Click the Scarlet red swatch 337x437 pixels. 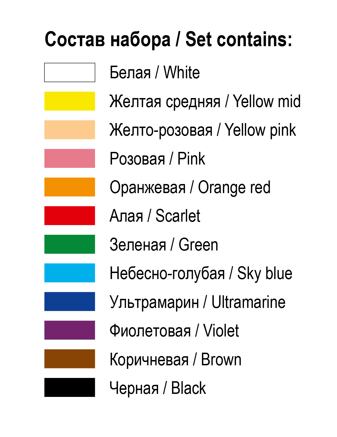tap(70, 216)
